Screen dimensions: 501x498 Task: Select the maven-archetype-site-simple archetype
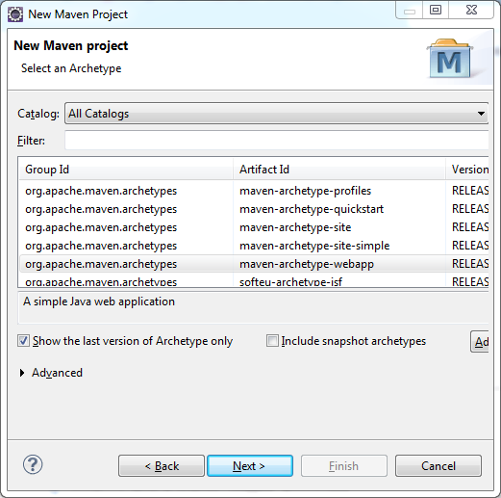[x=254, y=246]
